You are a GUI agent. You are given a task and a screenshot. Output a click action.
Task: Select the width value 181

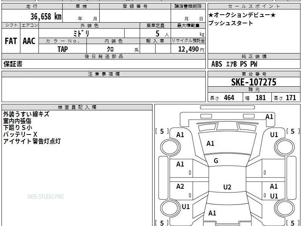point(260,98)
